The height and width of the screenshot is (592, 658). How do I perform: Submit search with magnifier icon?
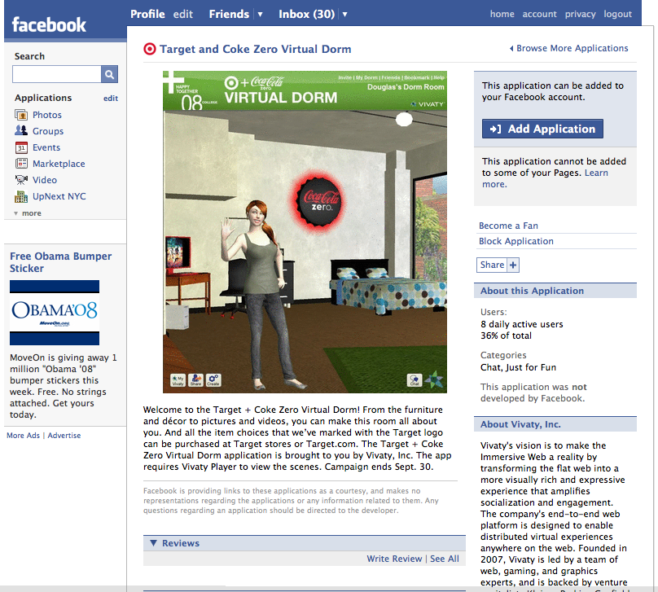(x=109, y=74)
